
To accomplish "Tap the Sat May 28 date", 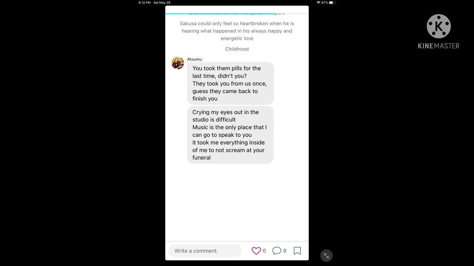I will pos(162,3).
